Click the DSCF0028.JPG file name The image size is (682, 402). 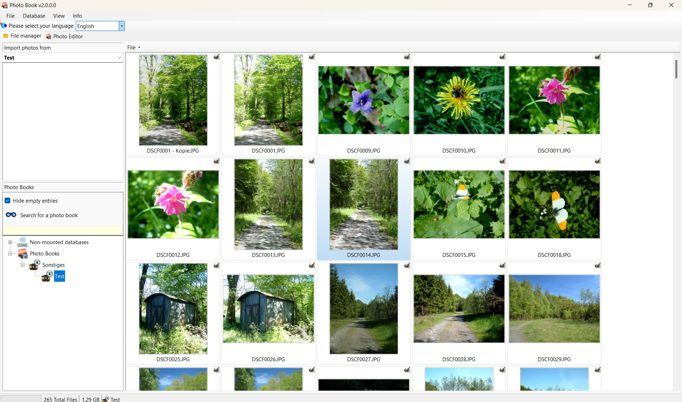[x=459, y=359]
